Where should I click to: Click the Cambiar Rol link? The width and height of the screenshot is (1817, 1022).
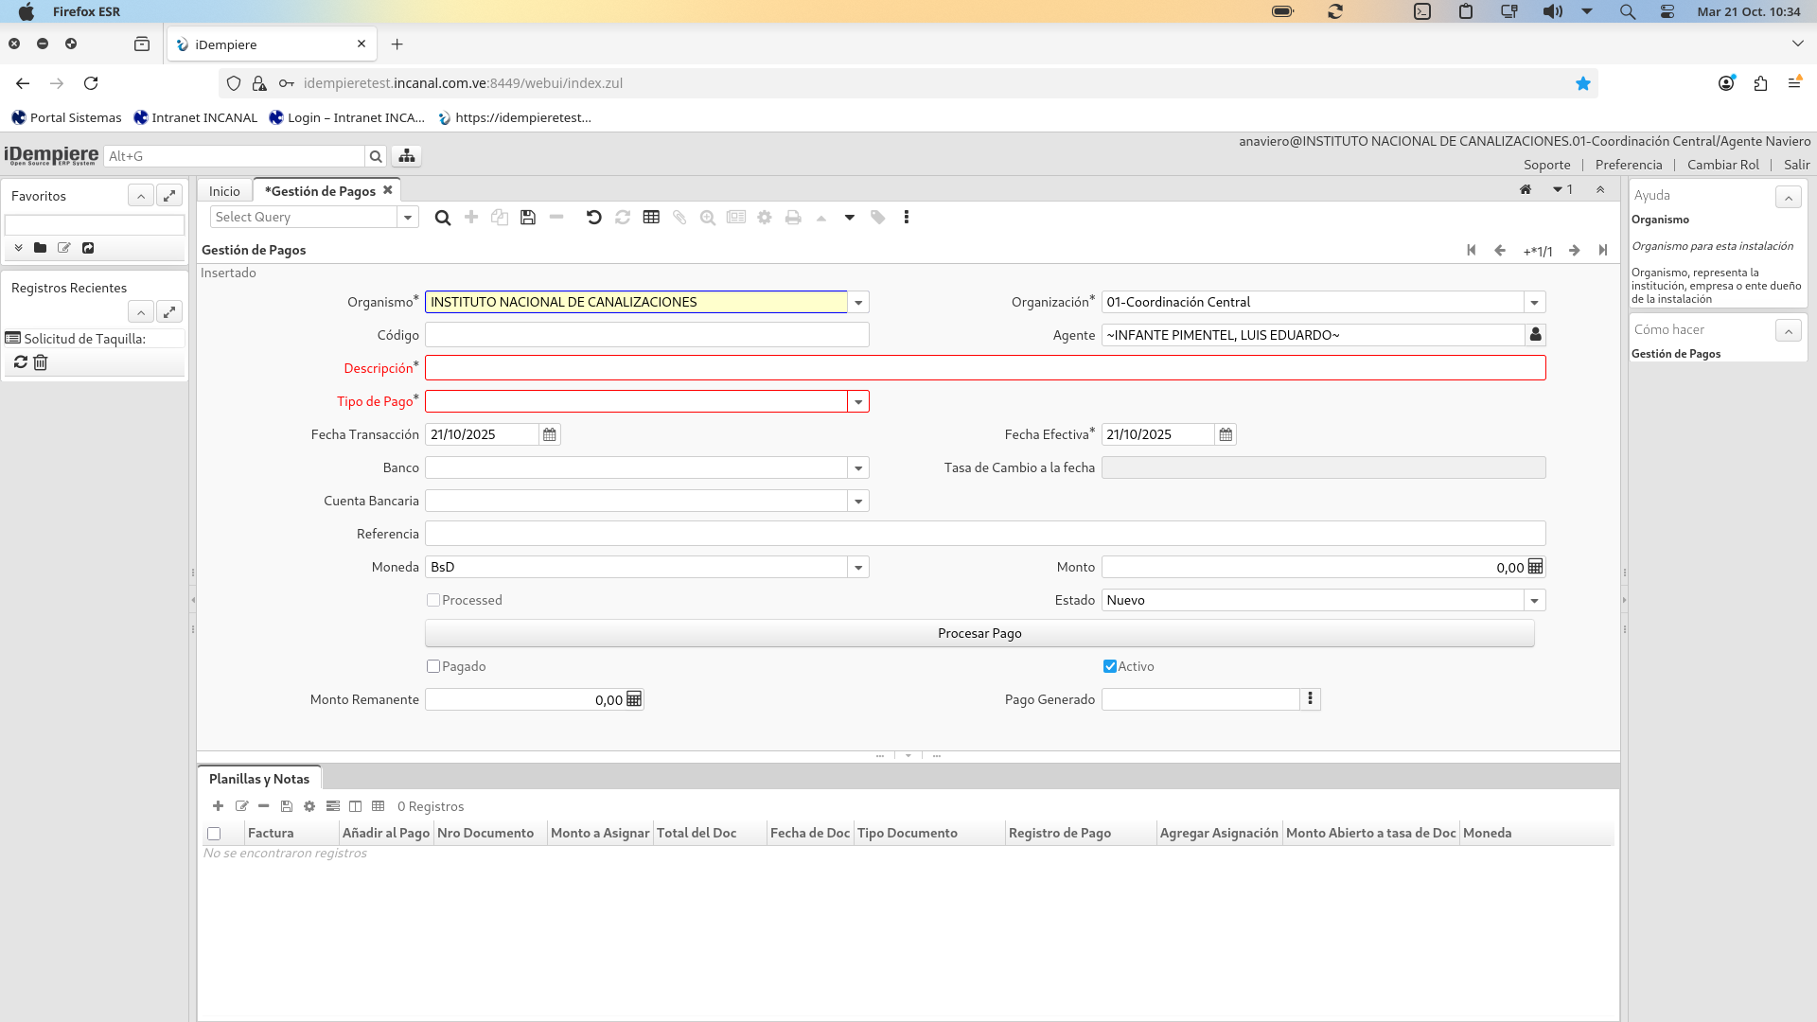point(1722,165)
